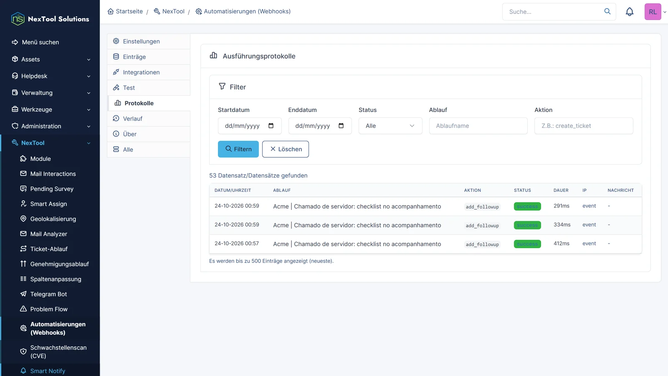The height and width of the screenshot is (376, 668).
Task: Go to Startseite breadcrumb link
Action: (125, 11)
